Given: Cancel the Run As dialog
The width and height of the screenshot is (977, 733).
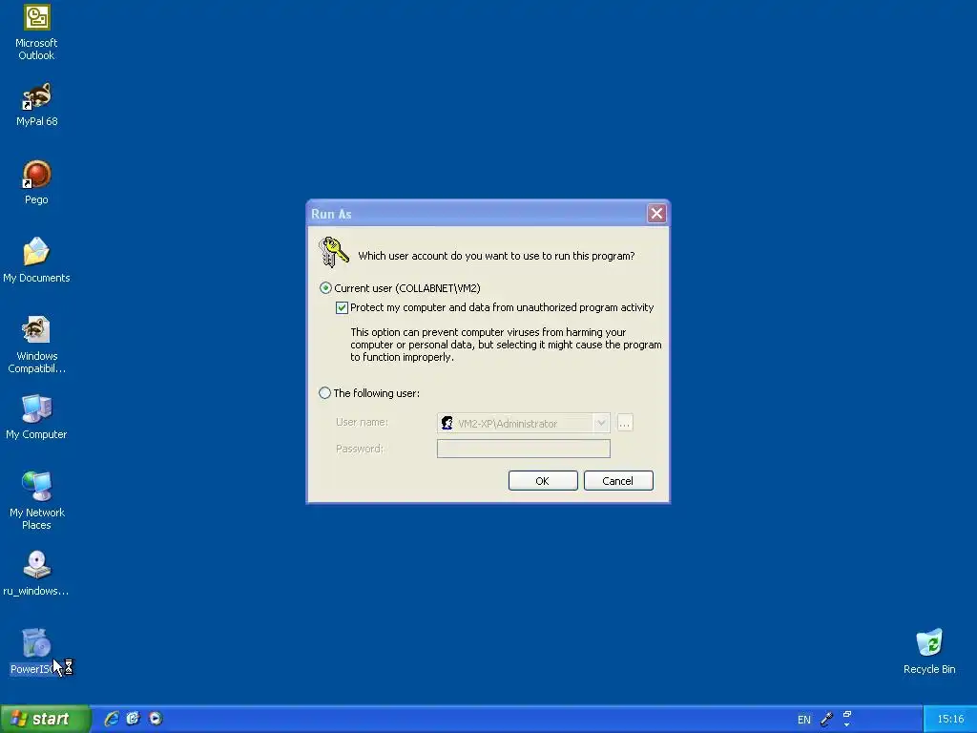Looking at the screenshot, I should click(x=618, y=481).
